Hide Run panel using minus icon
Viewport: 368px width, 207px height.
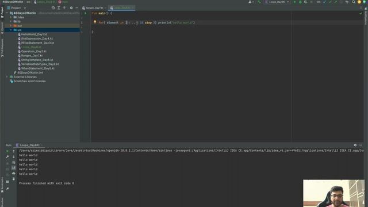(x=361, y=145)
